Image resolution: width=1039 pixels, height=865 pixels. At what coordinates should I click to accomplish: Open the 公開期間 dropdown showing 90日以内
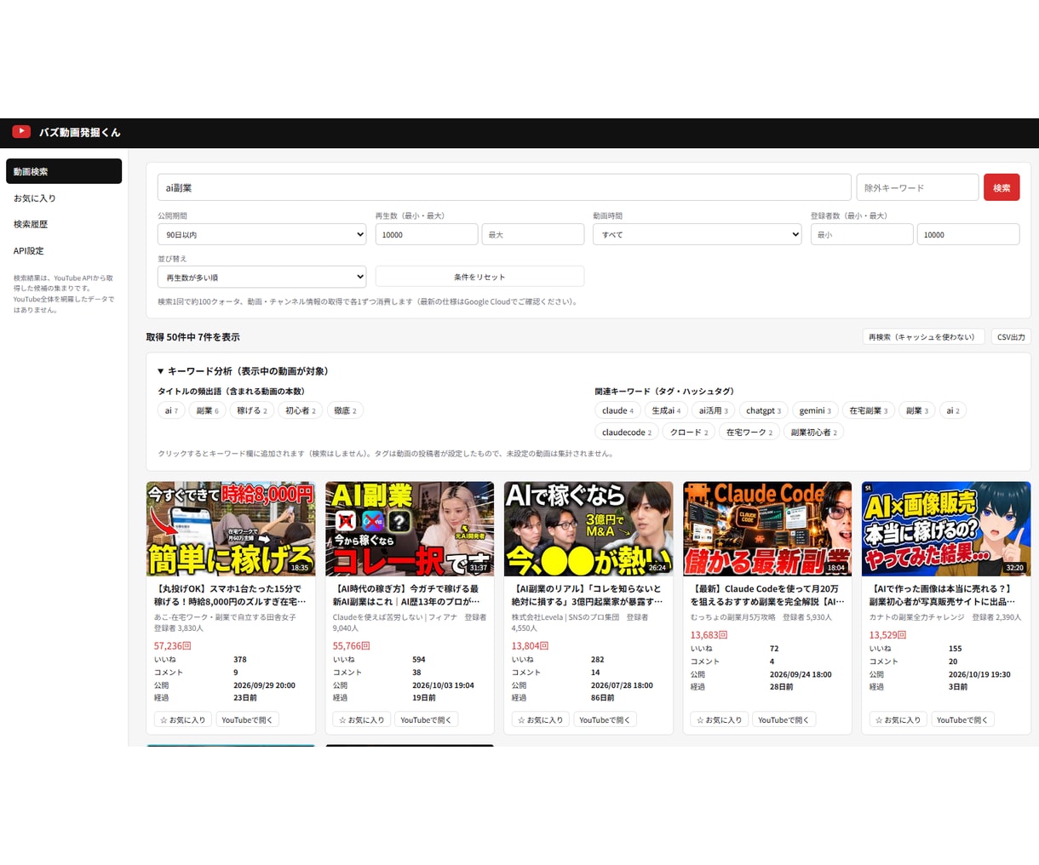[x=261, y=234]
